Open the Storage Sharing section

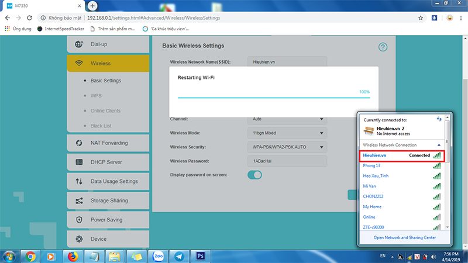[x=108, y=200]
